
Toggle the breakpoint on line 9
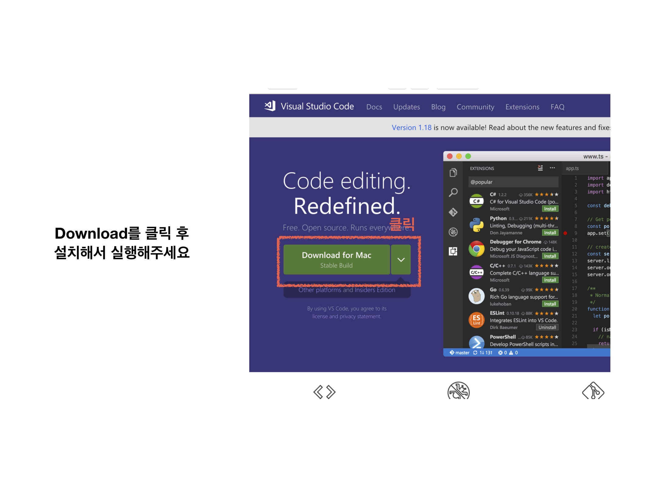565,233
